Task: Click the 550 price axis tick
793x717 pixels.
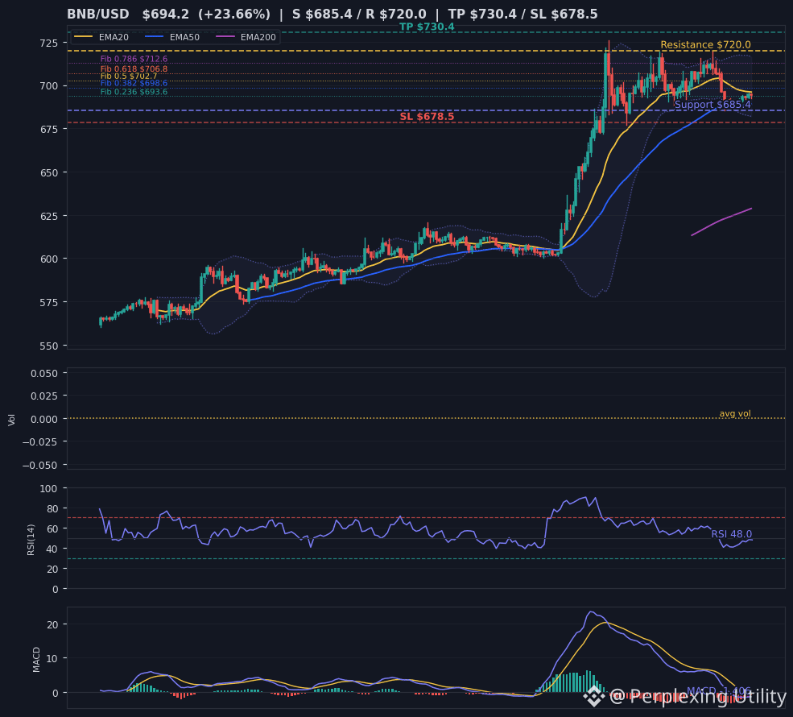Action: pos(50,346)
